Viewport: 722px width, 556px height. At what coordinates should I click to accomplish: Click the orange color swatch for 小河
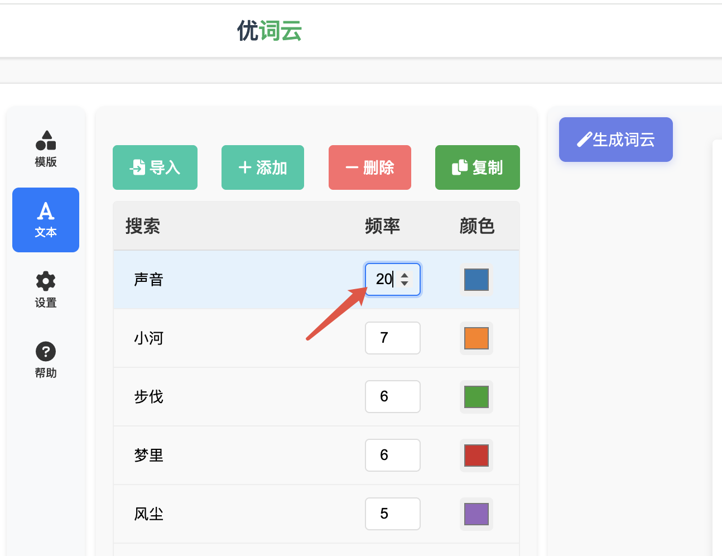click(x=476, y=338)
